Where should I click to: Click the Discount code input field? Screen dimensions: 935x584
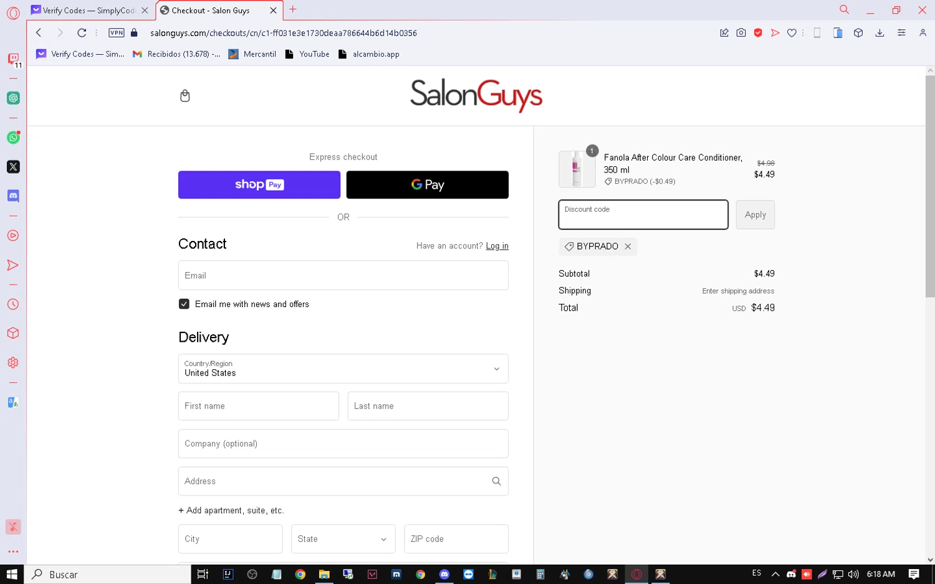pyautogui.click(x=643, y=215)
